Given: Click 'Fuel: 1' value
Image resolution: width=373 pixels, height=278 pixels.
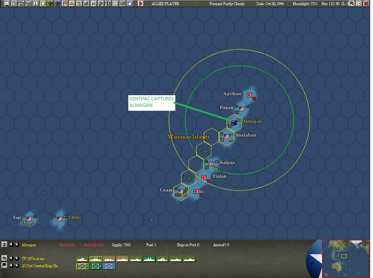Looking at the screenshot, I should (x=151, y=245).
